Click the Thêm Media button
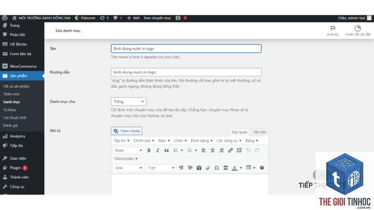374x210 pixels. (x=127, y=131)
